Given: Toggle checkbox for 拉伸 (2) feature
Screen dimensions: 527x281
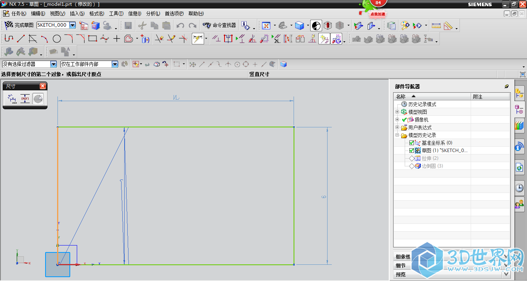Looking at the screenshot, I should [x=412, y=158].
